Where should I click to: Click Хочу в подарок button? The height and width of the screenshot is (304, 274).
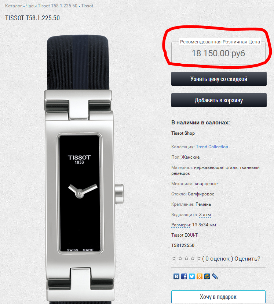coord(218,297)
